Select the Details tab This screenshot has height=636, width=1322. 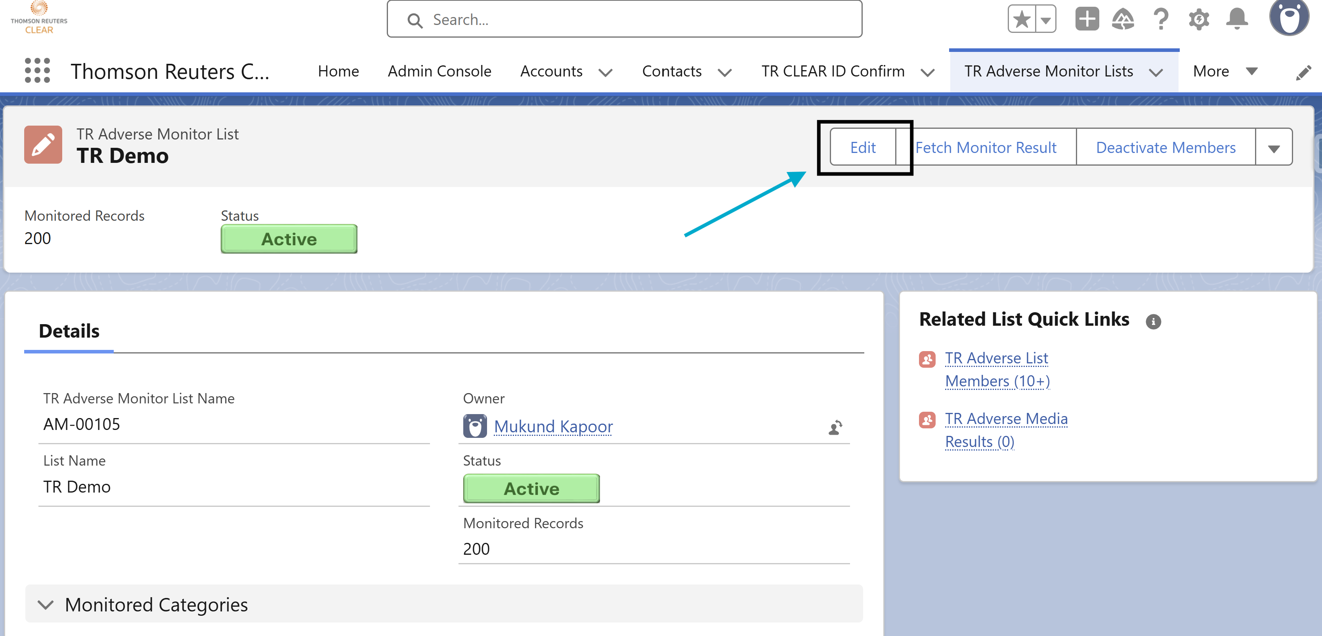point(69,331)
